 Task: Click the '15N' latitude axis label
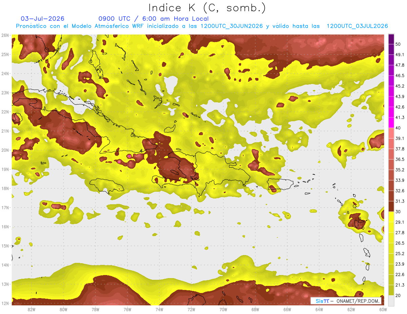point(5,246)
